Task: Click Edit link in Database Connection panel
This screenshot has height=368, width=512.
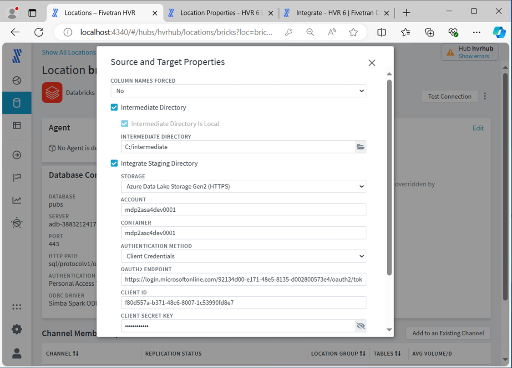Action: [478, 128]
